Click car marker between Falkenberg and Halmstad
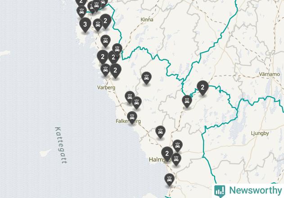The image size is (284, 198). 160,132
